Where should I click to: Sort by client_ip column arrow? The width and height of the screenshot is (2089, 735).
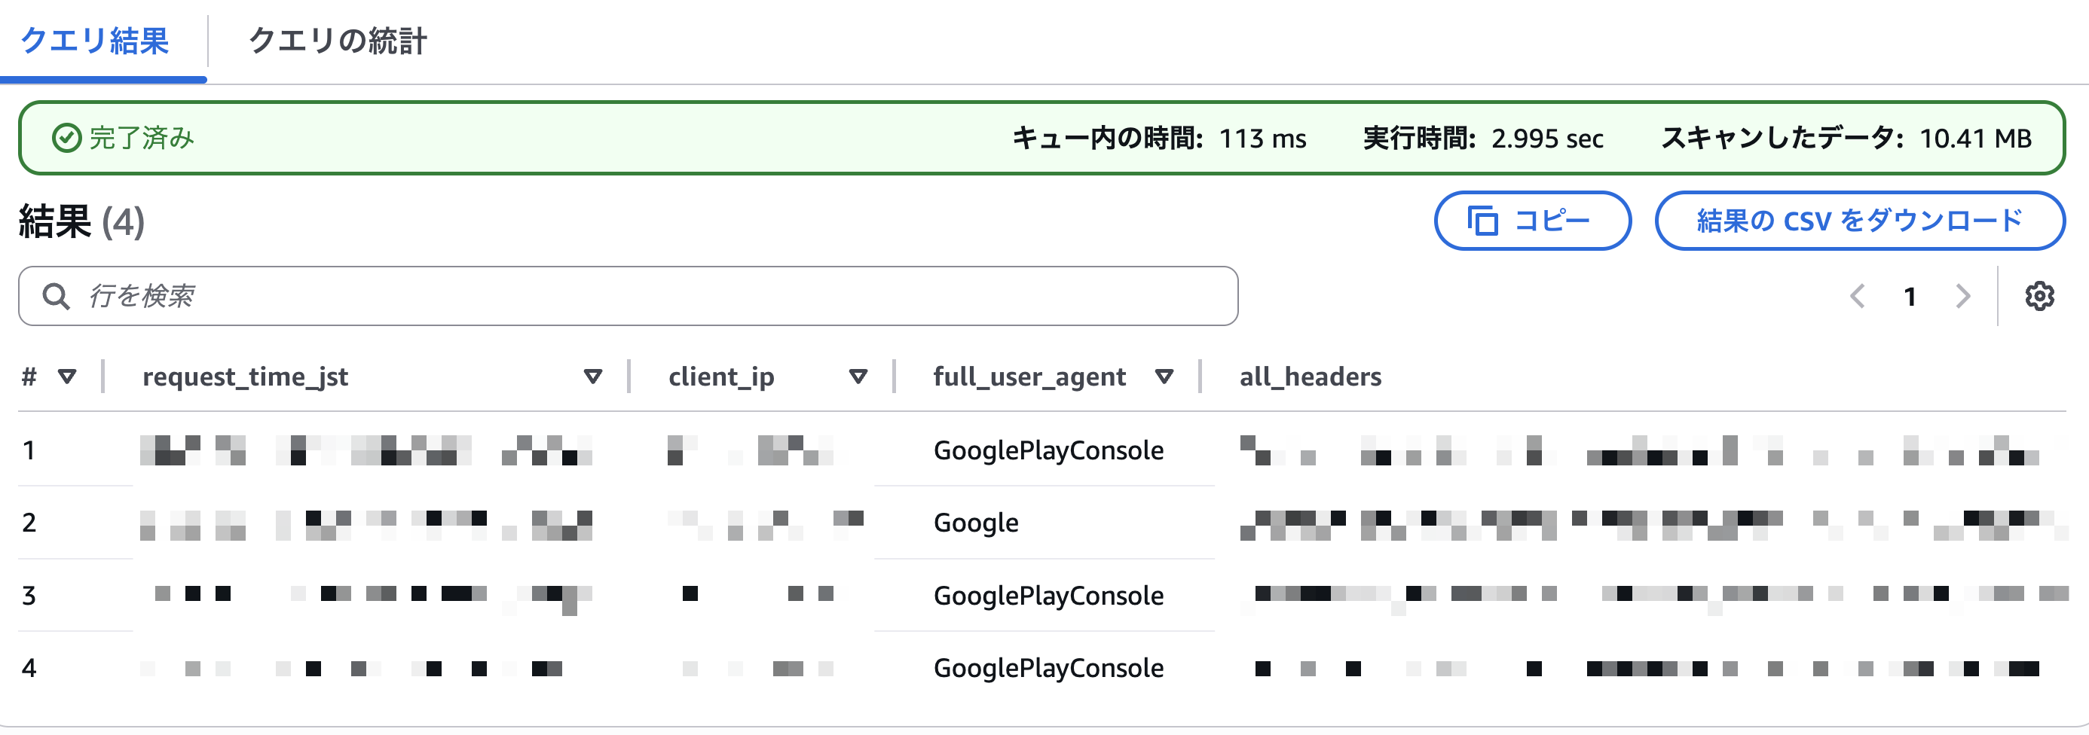click(858, 376)
